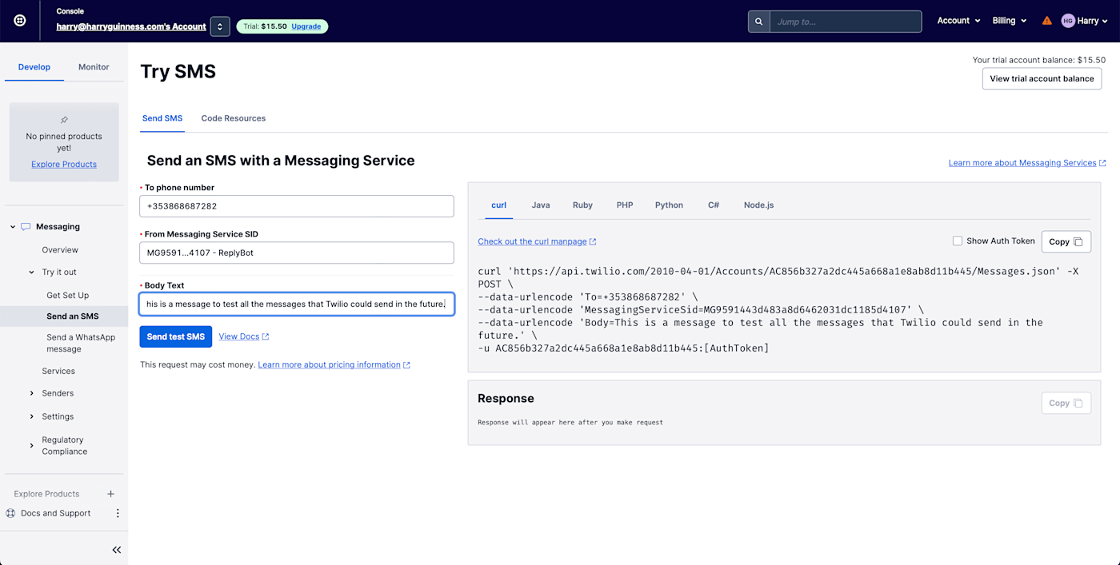The width and height of the screenshot is (1120, 565).
Task: Collapse the Try it out section
Action: coord(32,273)
